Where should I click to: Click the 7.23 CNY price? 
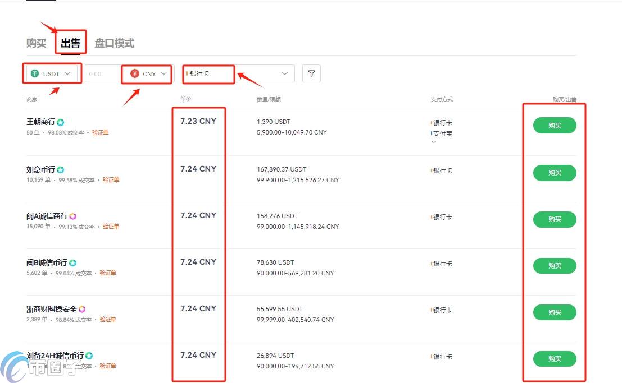pos(198,121)
